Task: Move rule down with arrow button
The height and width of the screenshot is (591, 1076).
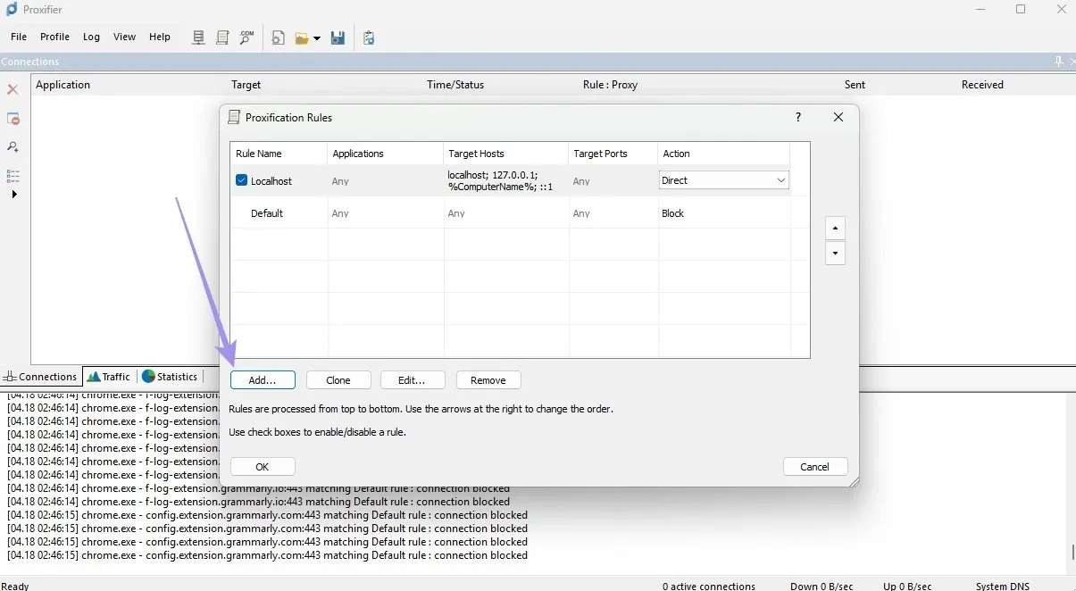Action: (835, 254)
